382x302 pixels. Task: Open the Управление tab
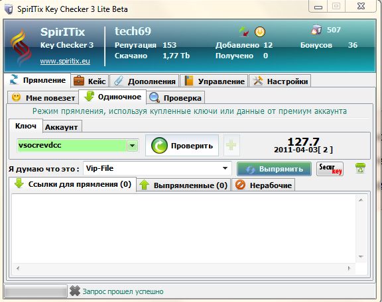[214, 81]
